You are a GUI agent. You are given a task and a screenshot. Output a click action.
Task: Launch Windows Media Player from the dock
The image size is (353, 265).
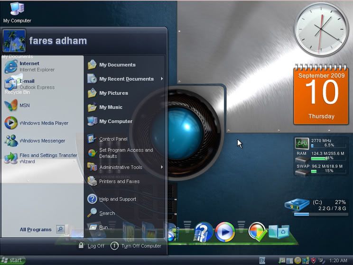click(x=225, y=232)
